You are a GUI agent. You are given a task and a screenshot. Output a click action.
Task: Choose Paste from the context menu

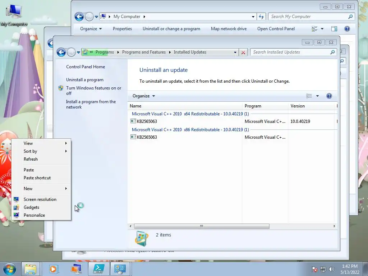(x=41, y=170)
